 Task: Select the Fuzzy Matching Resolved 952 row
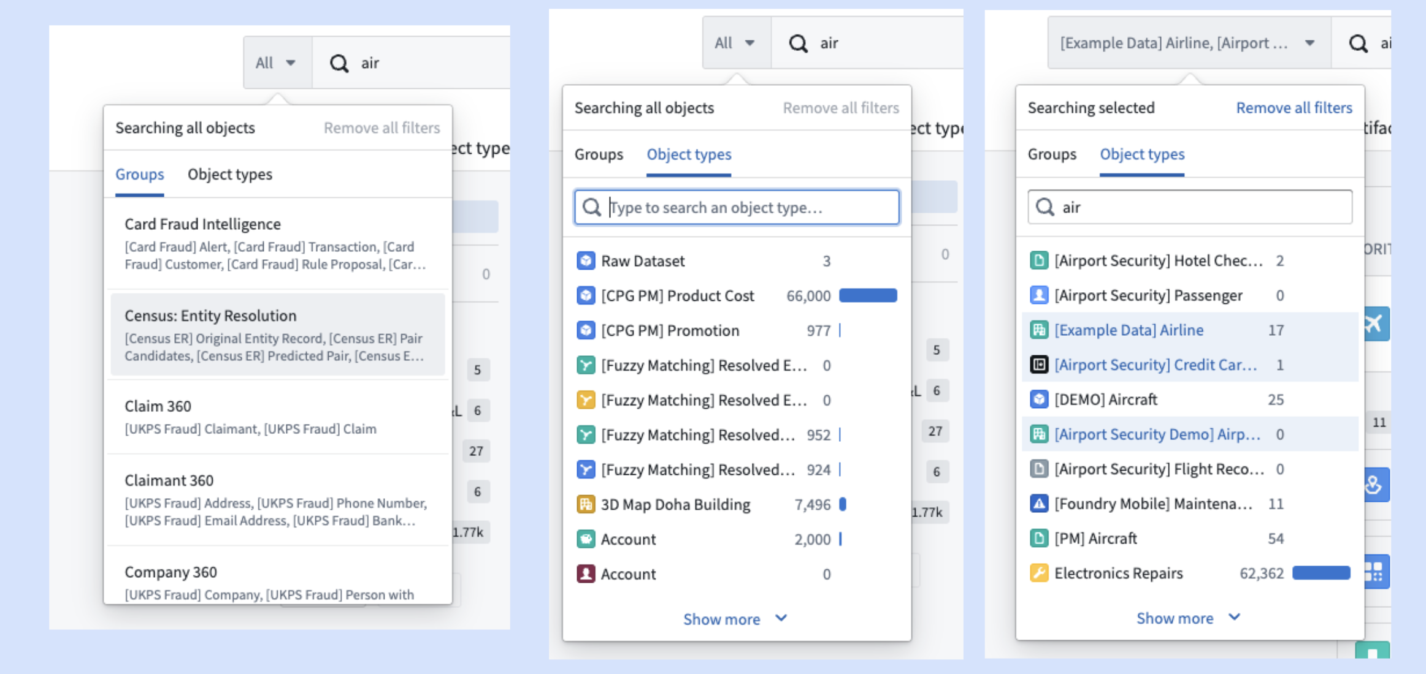[x=737, y=435]
